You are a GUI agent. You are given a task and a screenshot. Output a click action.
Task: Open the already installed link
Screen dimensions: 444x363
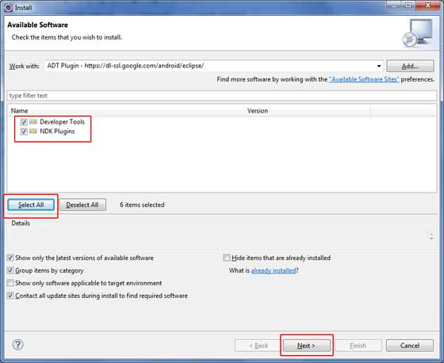coord(274,270)
